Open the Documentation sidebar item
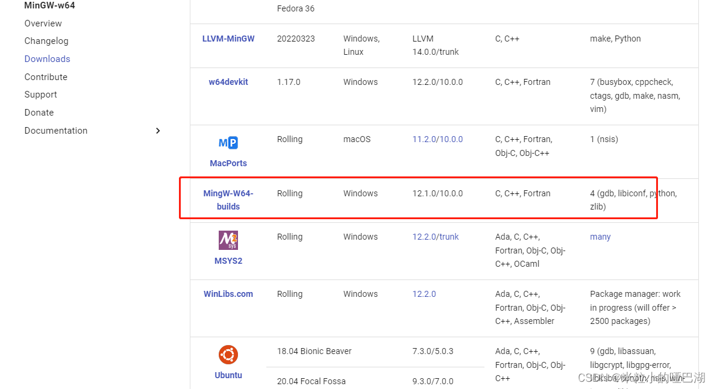The width and height of the screenshot is (714, 389). (56, 131)
